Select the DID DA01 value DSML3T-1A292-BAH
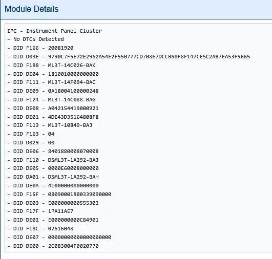272x259 pixels. pos(73,177)
